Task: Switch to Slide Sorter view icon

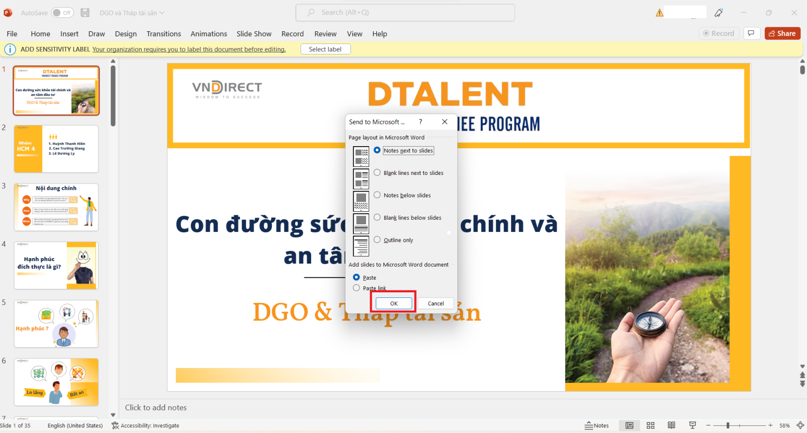Action: (651, 425)
